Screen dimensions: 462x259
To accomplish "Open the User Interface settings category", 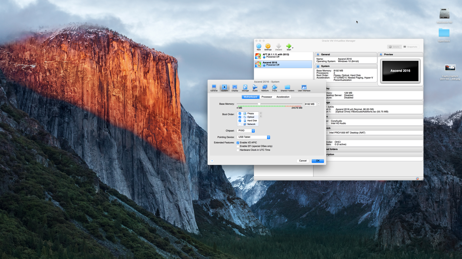I will click(304, 88).
